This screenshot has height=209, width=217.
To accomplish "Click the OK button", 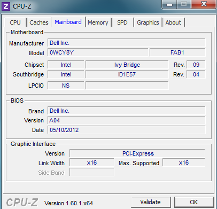I will 194,202.
